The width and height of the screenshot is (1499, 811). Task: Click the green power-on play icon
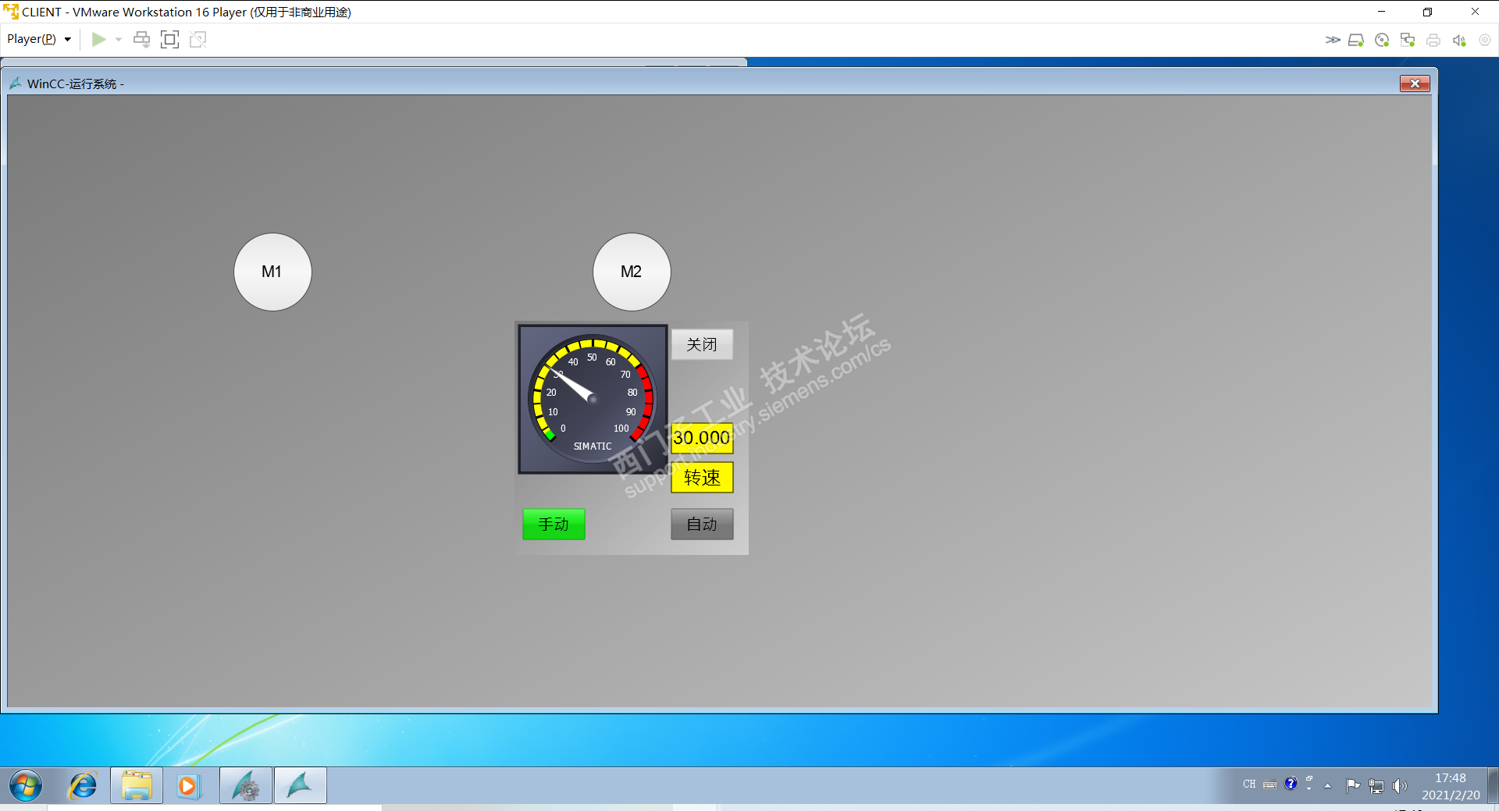click(98, 39)
